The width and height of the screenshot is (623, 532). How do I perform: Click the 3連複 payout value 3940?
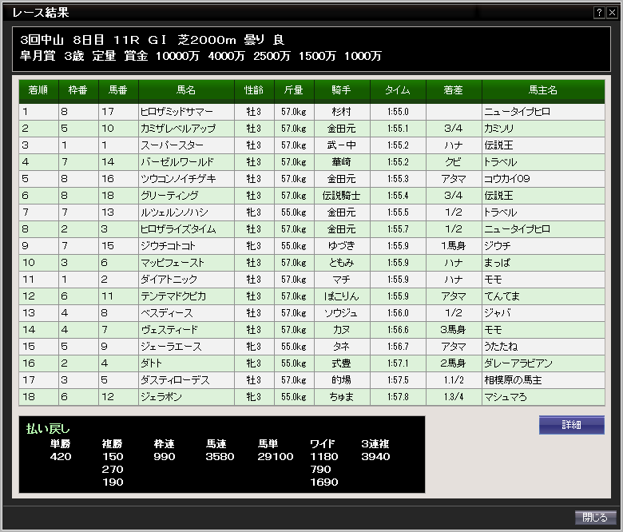(375, 456)
